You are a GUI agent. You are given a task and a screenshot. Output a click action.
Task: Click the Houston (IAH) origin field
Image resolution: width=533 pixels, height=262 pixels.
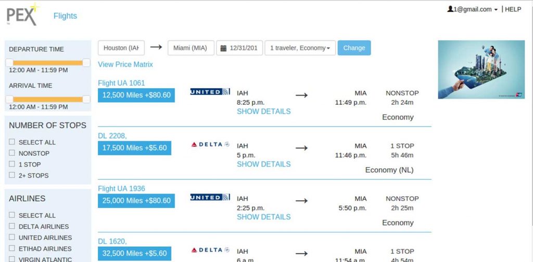(121, 48)
